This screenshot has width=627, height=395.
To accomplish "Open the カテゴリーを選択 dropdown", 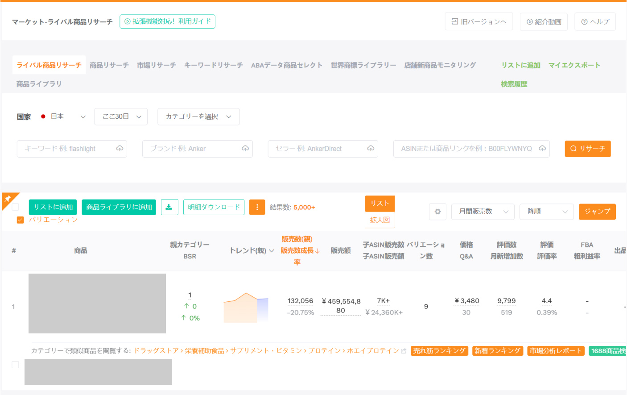I will coord(198,116).
